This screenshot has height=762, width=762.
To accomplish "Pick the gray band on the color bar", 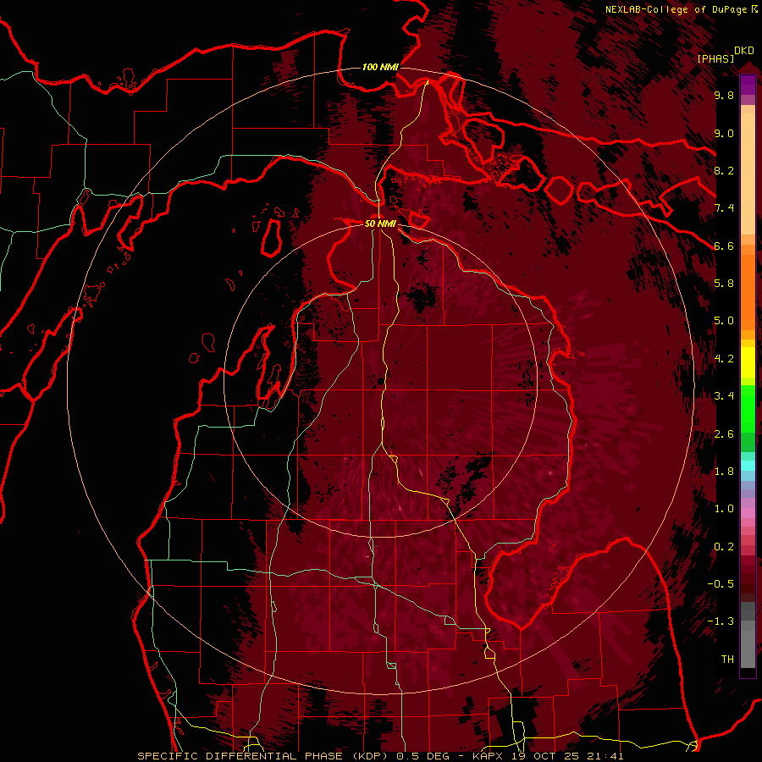I will pos(748,634).
